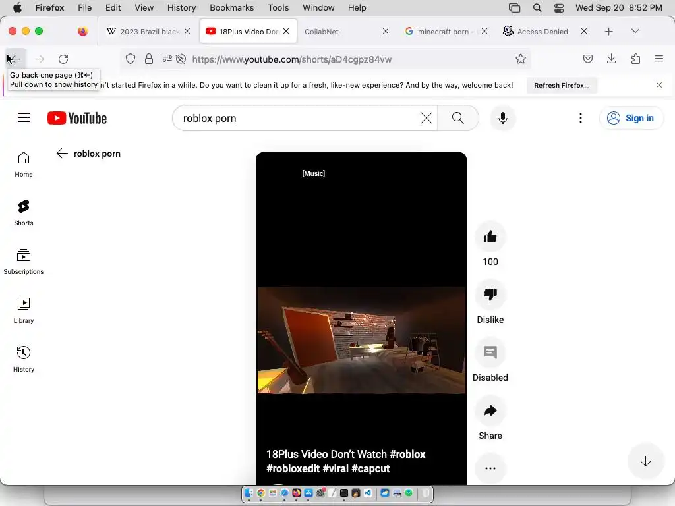Open the Firefox downloads panel
The height and width of the screenshot is (506, 675).
(611, 59)
